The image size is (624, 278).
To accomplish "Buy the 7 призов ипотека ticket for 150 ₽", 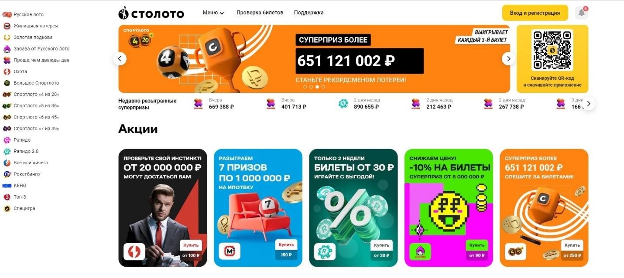I will pyautogui.click(x=286, y=250).
